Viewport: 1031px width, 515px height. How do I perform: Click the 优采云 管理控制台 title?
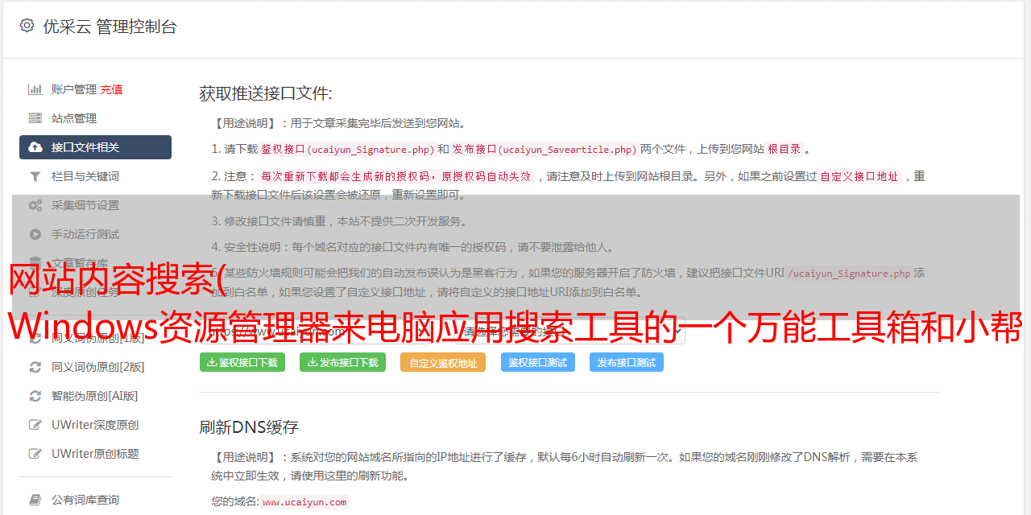coord(110,27)
